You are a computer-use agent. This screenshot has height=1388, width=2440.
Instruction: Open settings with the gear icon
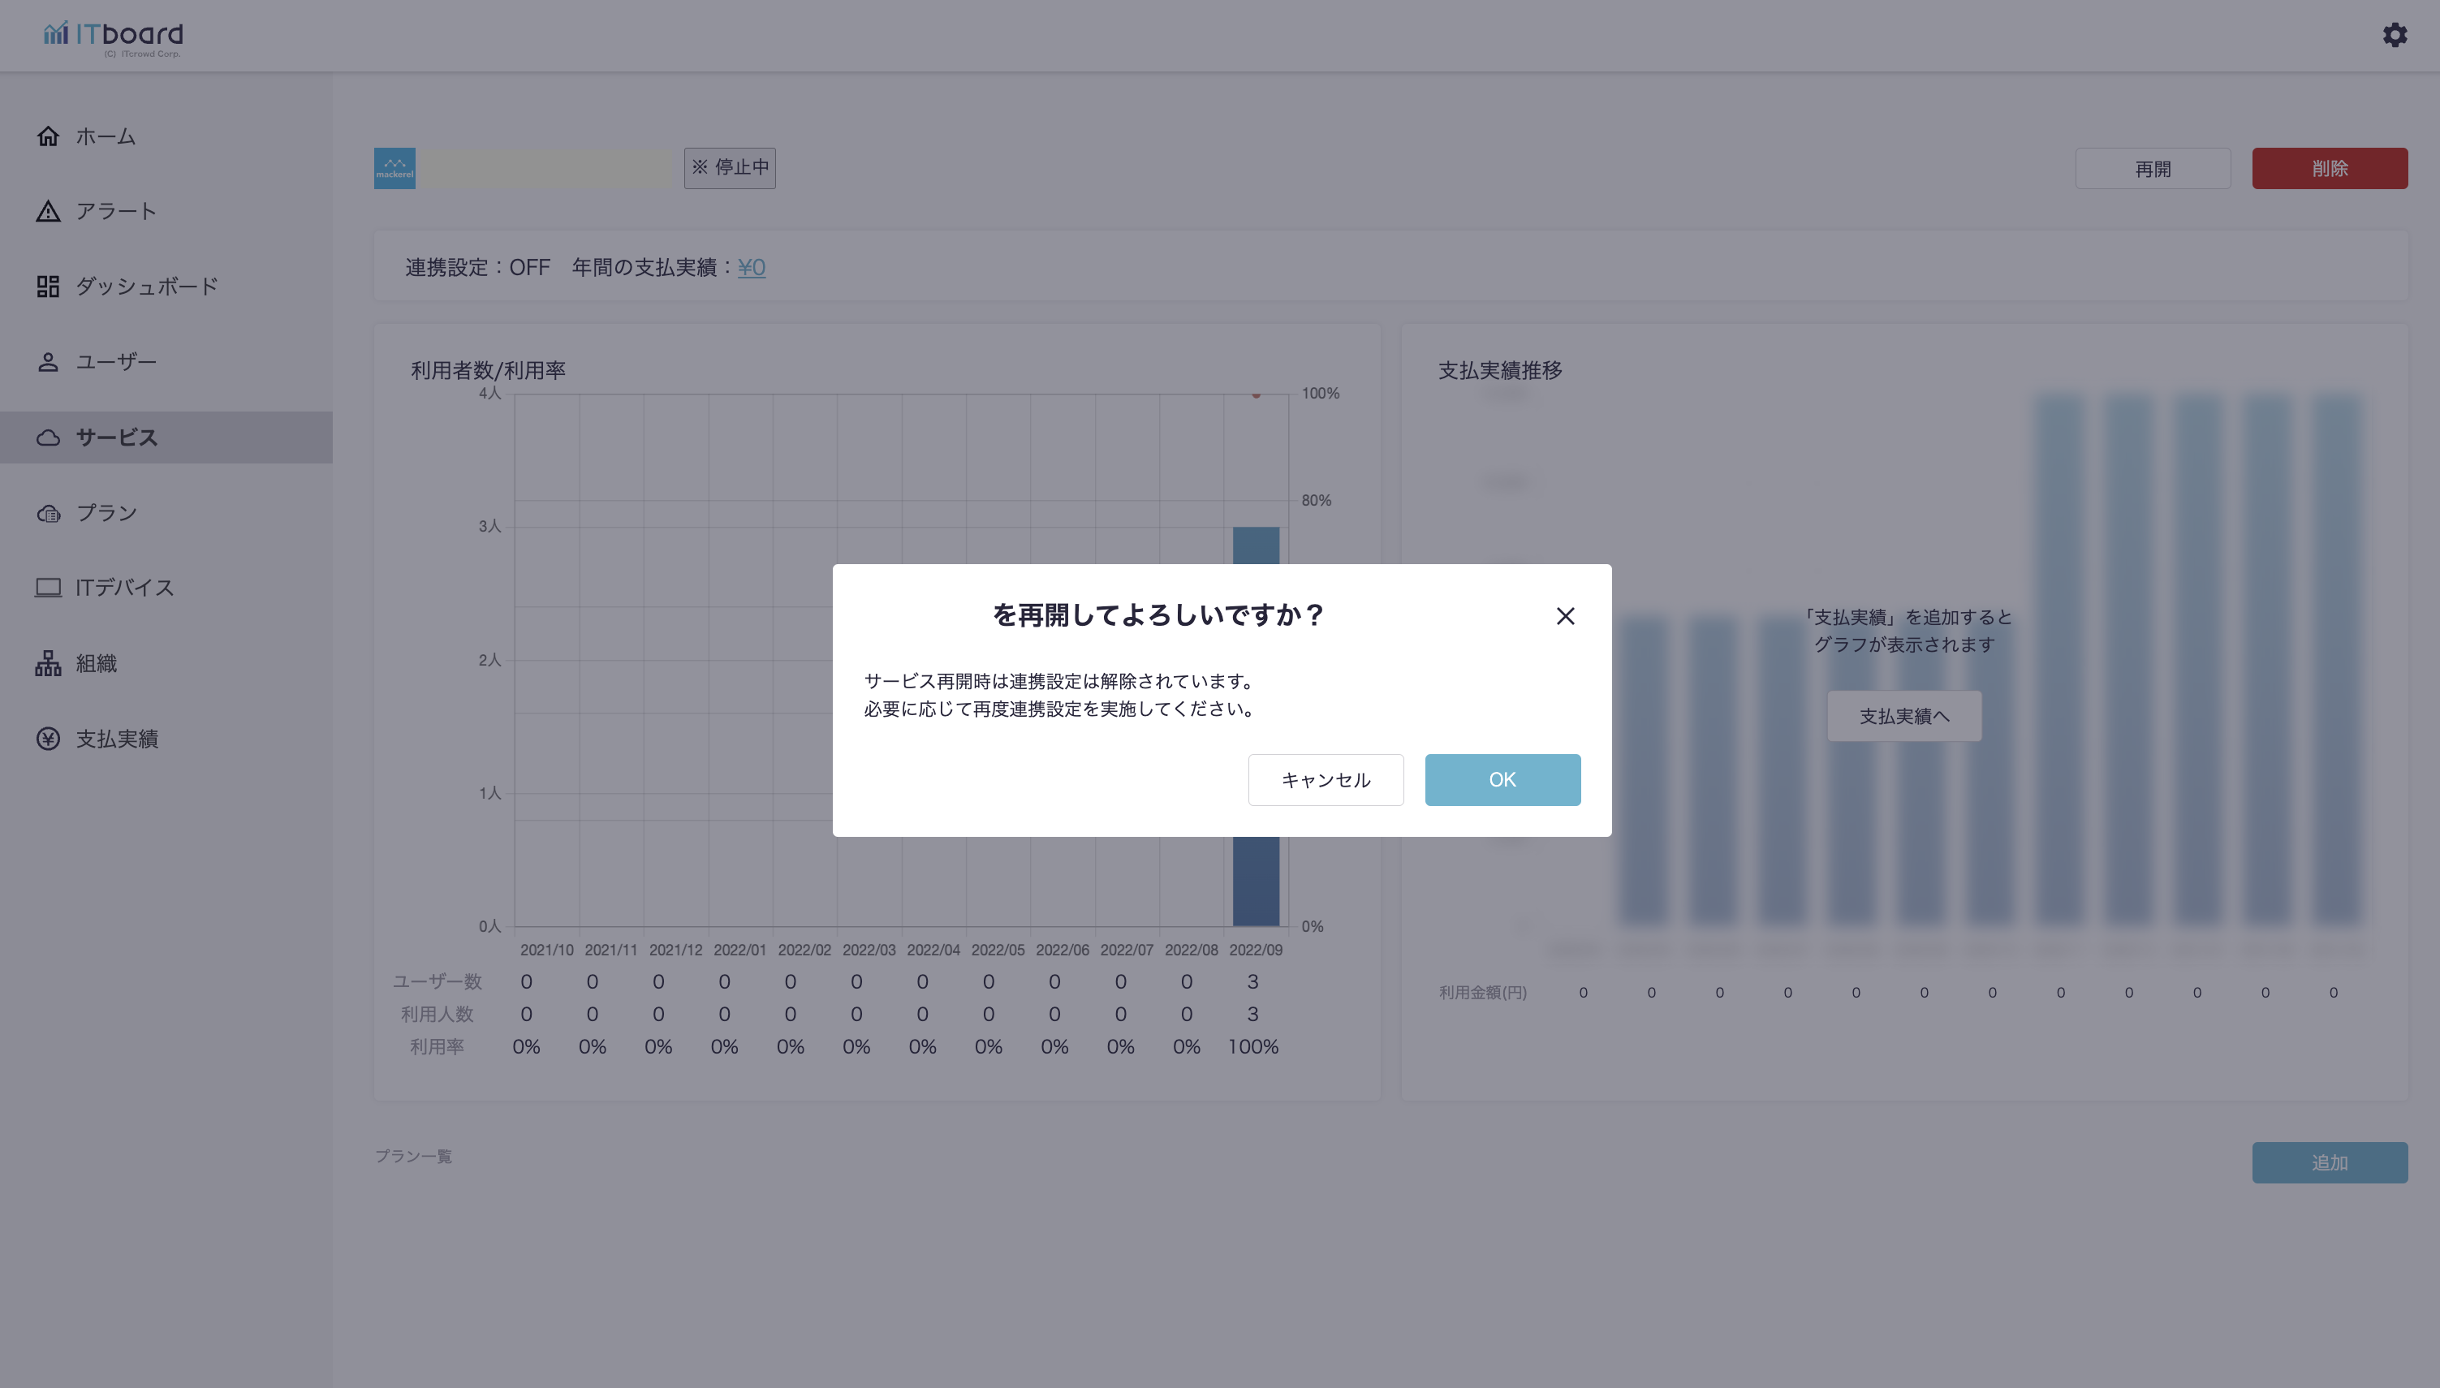(2395, 35)
